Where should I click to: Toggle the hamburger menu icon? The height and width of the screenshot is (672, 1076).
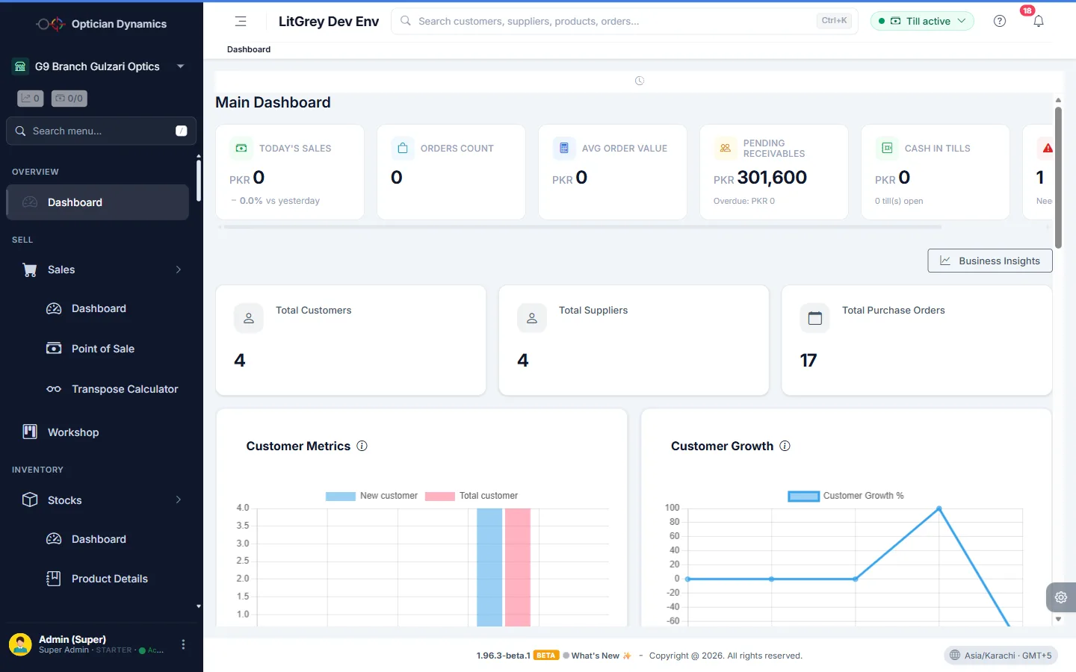coord(241,21)
